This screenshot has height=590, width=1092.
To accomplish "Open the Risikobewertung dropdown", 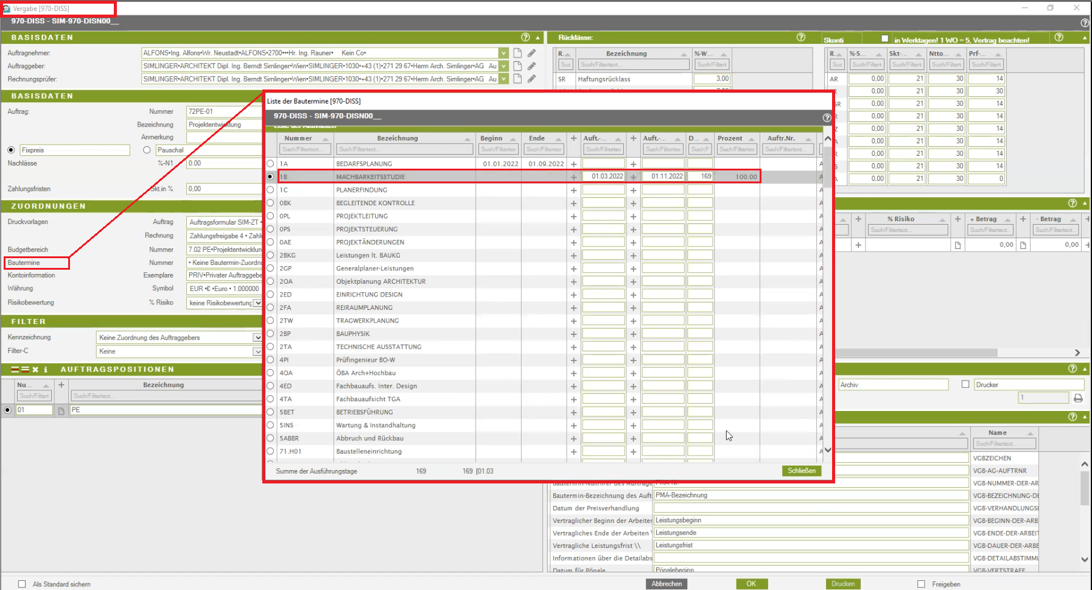I will click(x=257, y=303).
